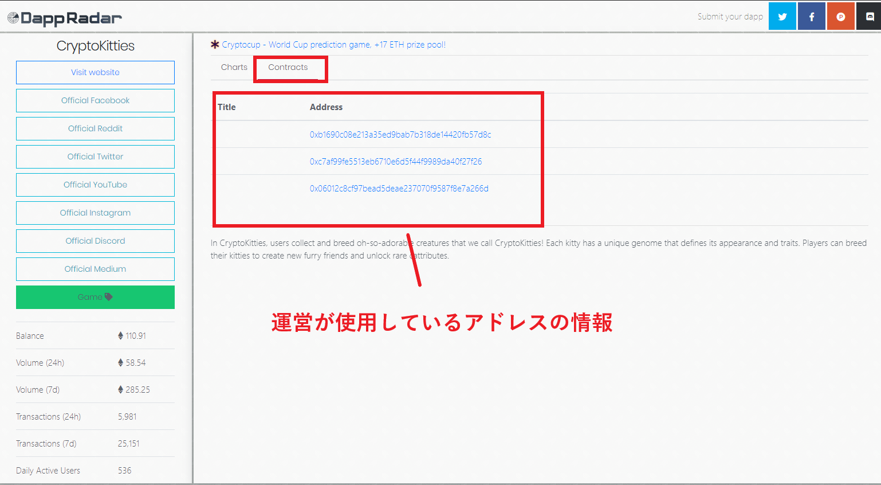Click the DappRadar logo
The image size is (881, 485).
coord(64,18)
